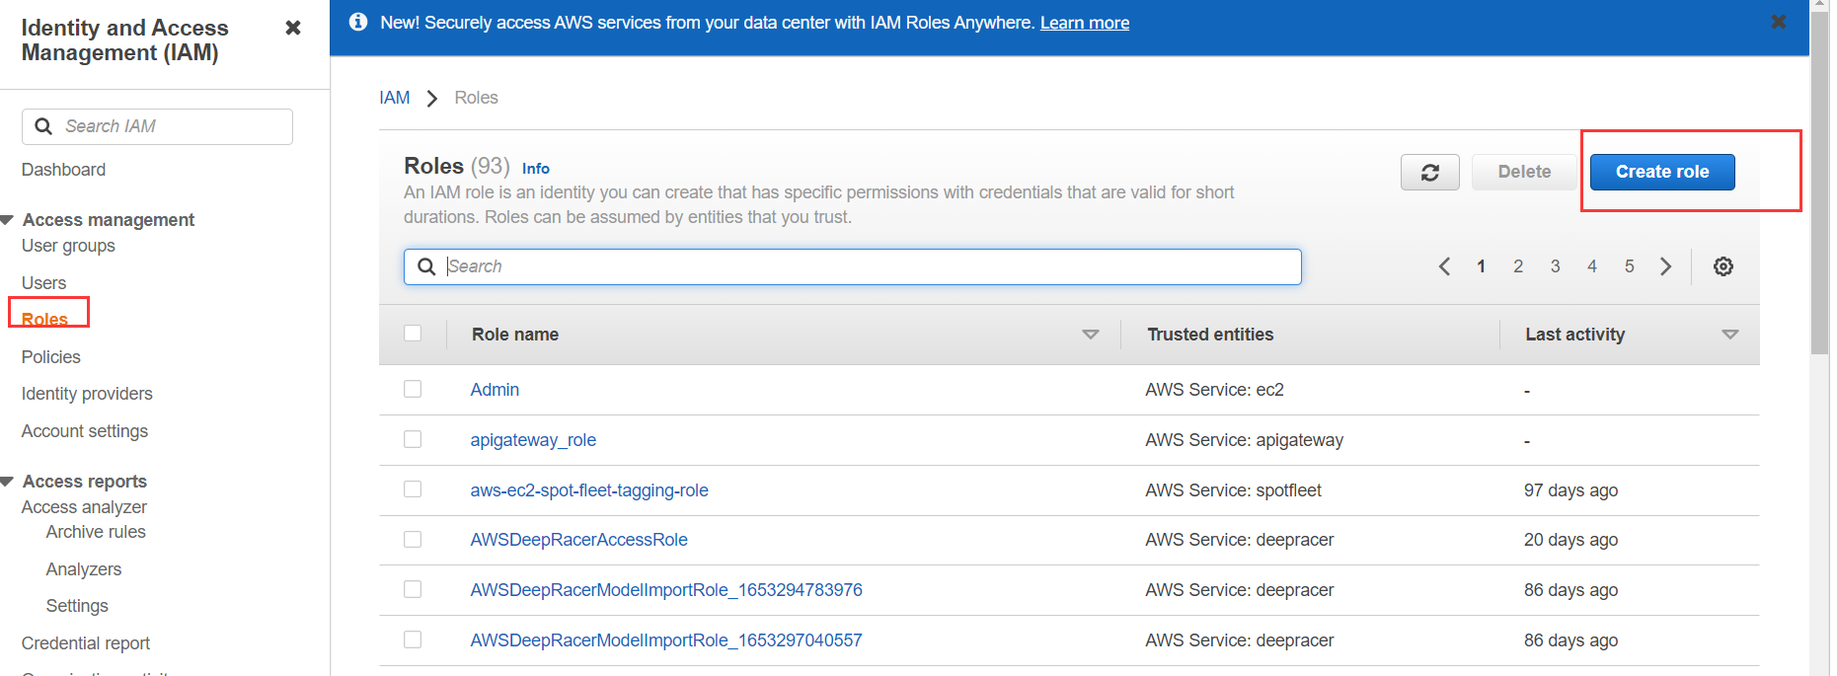Open Archive rules under Access analyzer
Screen dimensions: 1837x676
96,532
